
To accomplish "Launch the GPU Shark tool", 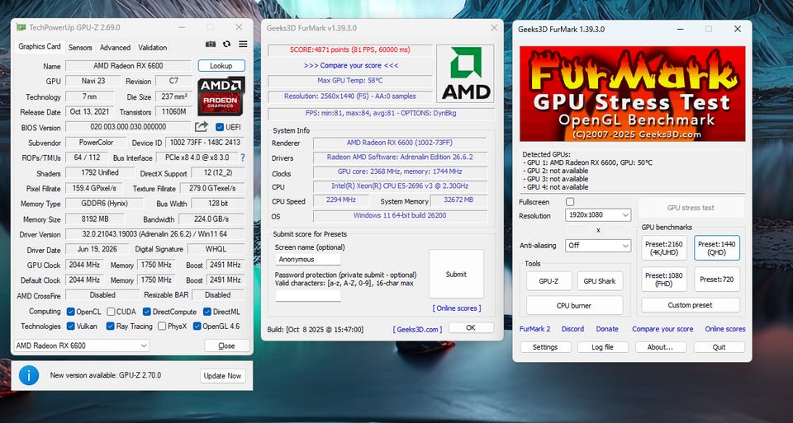I will point(600,280).
